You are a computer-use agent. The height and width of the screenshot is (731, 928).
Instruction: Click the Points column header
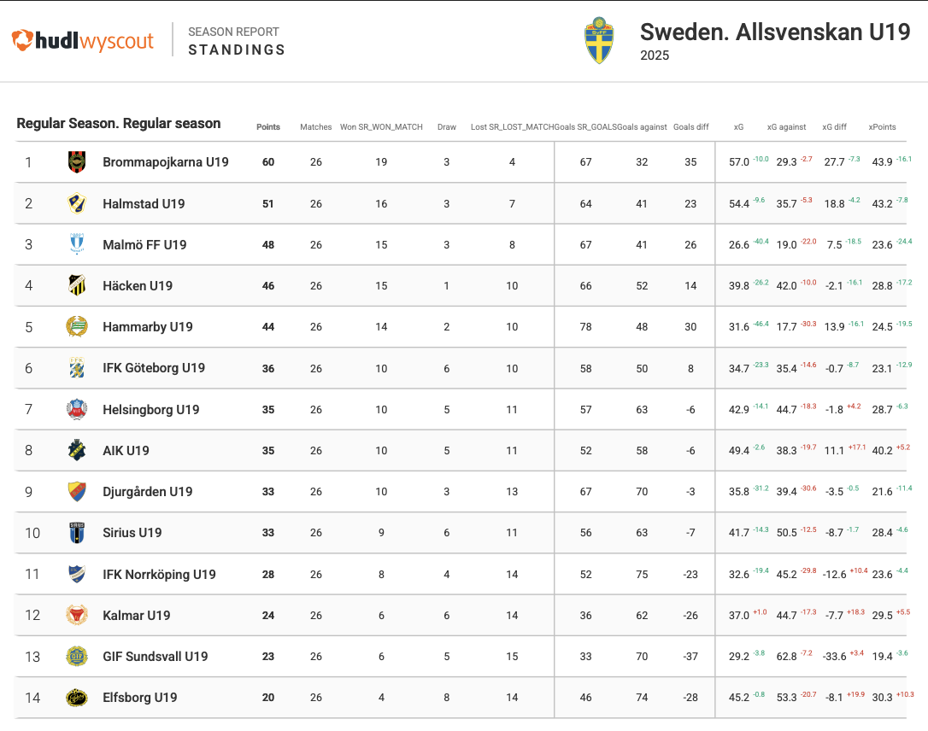(x=268, y=127)
